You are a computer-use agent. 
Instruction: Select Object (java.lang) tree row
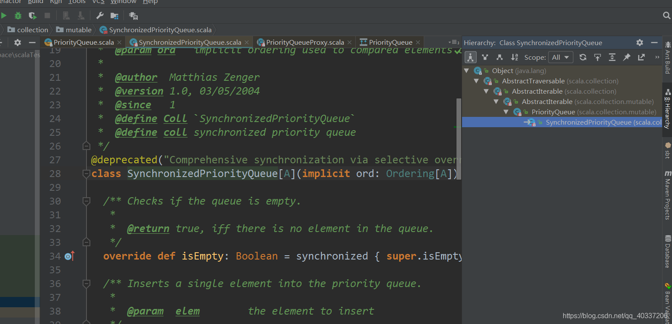pyautogui.click(x=562, y=70)
